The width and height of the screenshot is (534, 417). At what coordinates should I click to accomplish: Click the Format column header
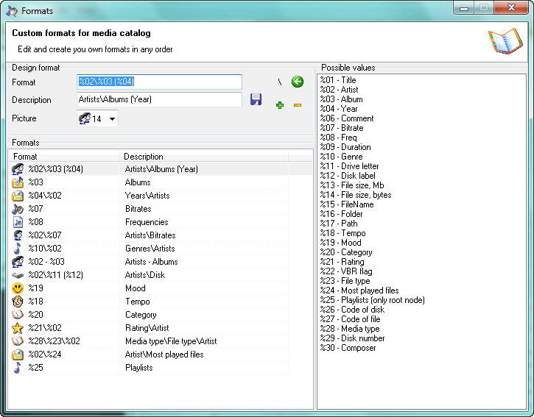63,157
